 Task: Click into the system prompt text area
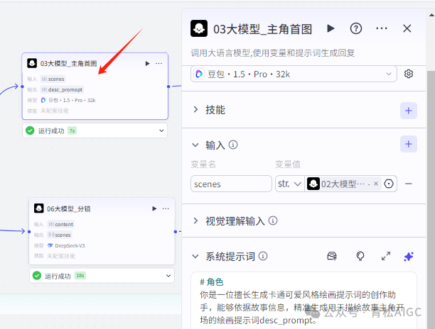(304, 301)
